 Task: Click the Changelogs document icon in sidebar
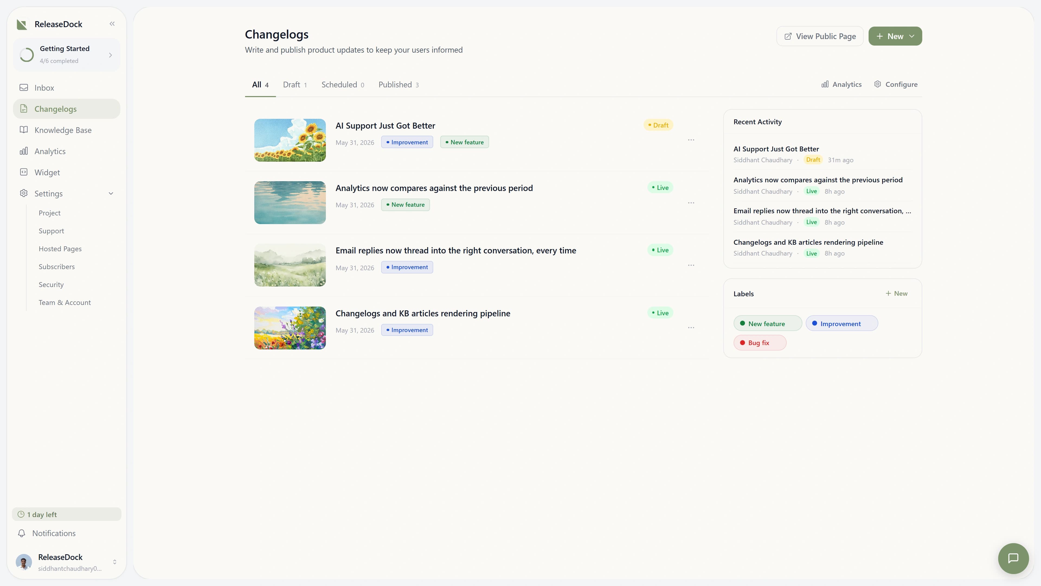tap(24, 109)
